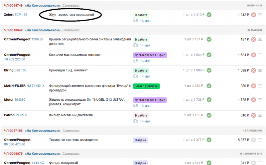The height and width of the screenshot is (165, 266).
Task: Expand the row menu for MANN-FILTER HU 711/51 X
Action: click(x=260, y=86)
